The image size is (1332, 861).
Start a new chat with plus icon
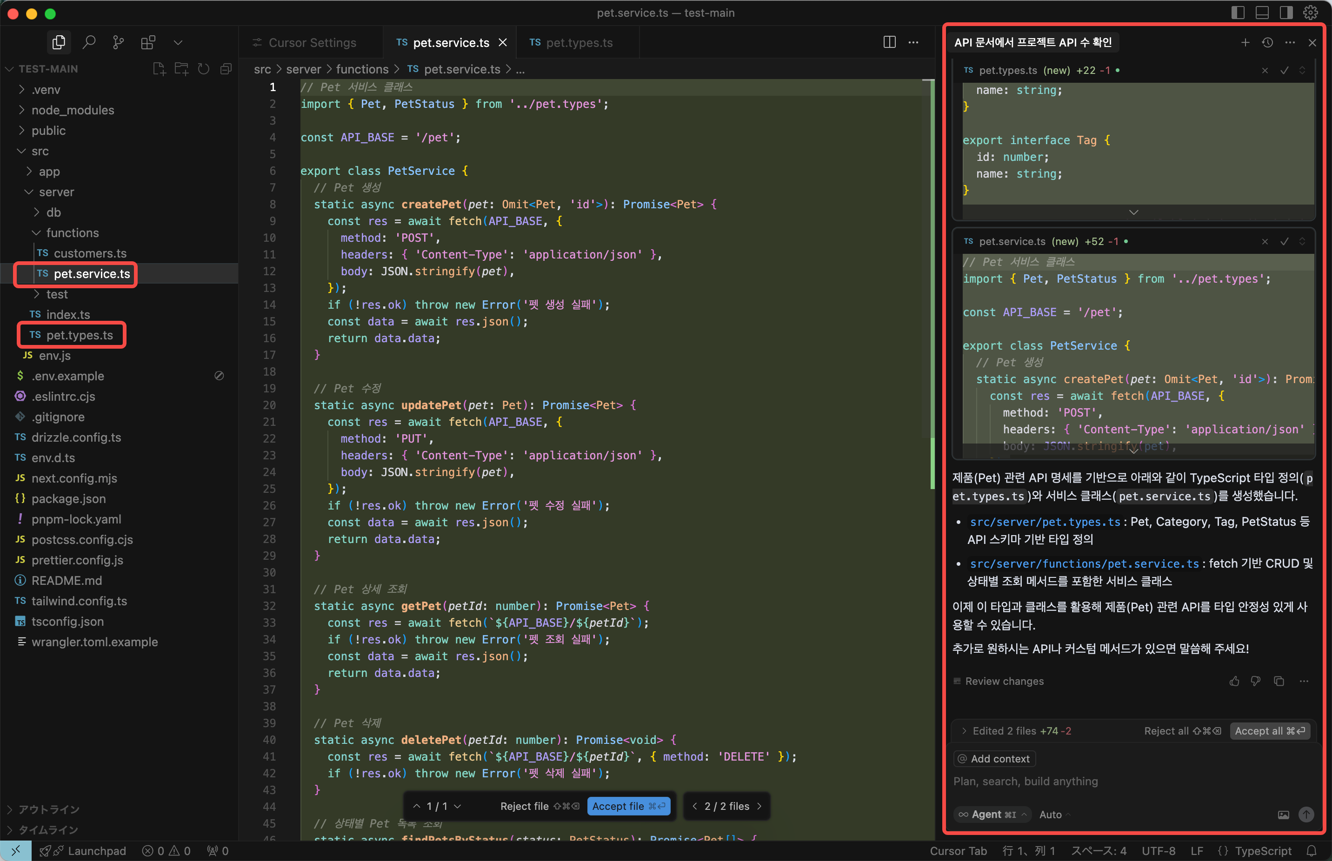tap(1245, 42)
